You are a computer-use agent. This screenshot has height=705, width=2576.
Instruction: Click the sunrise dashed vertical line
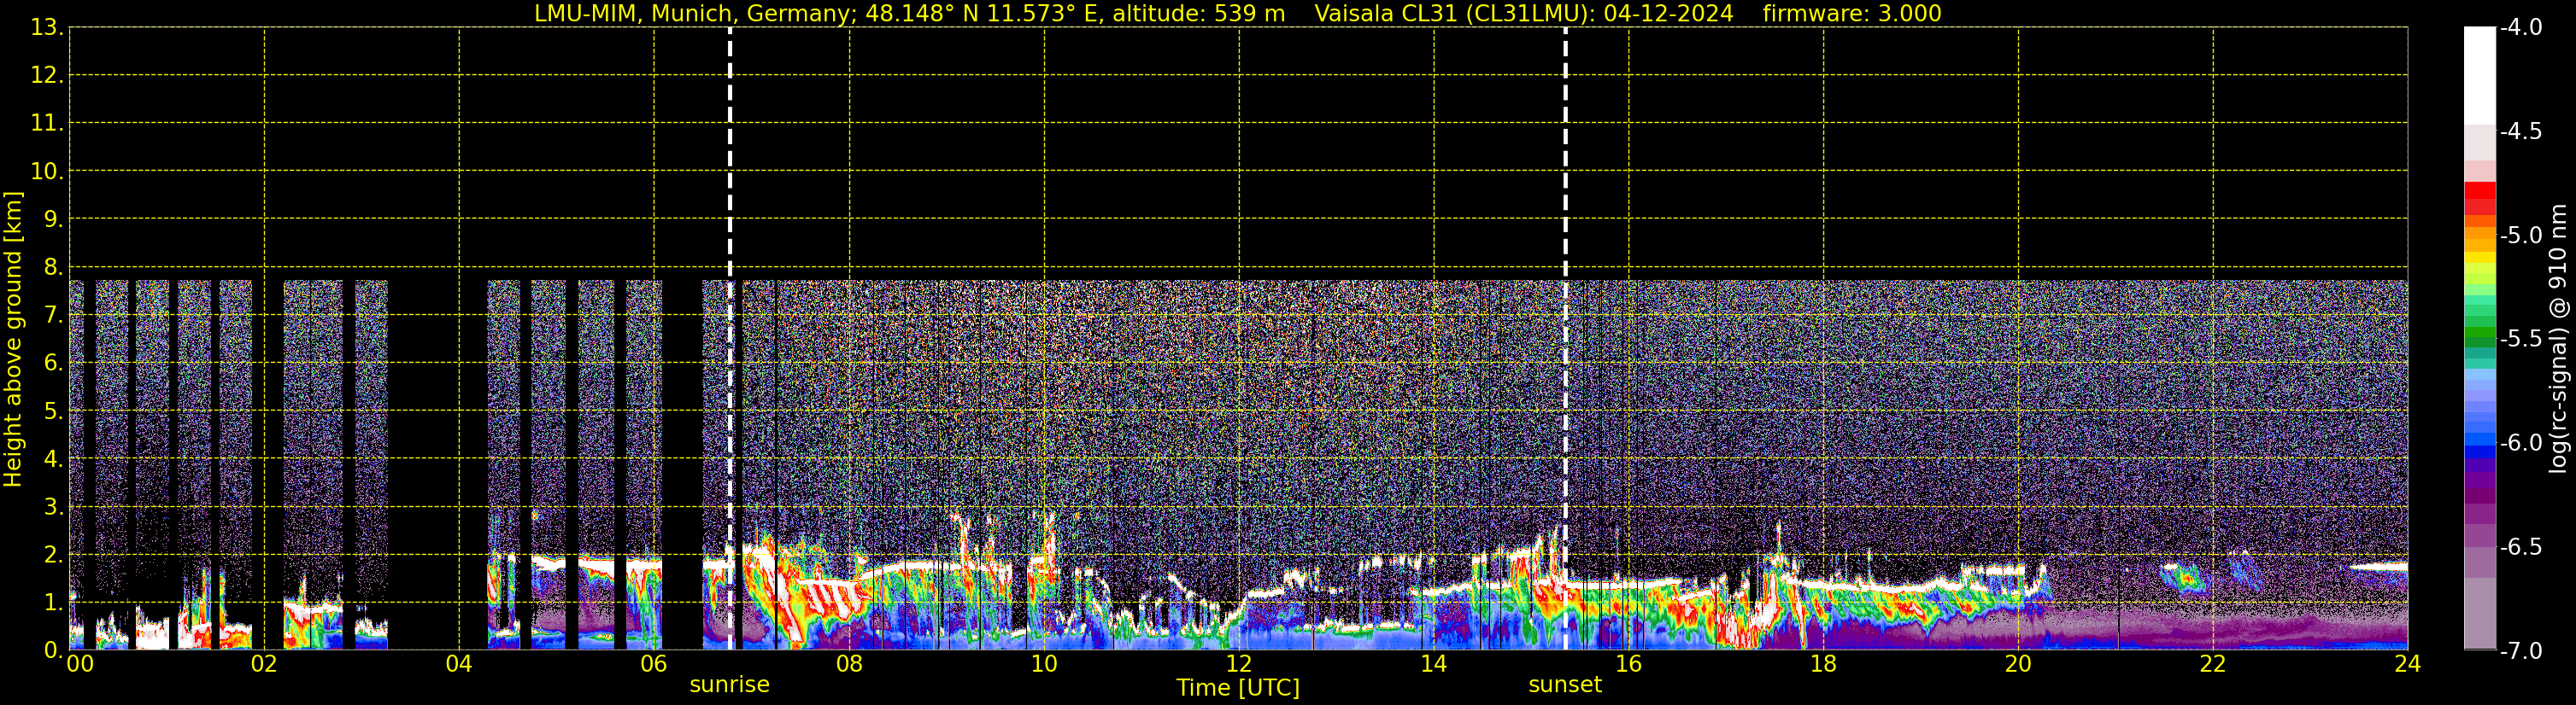pyautogui.click(x=730, y=339)
